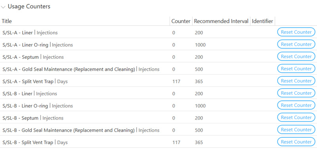Viewport: 317px width, 150px height.
Task: Collapse the Usage Counters section chevron
Action: (3, 7)
